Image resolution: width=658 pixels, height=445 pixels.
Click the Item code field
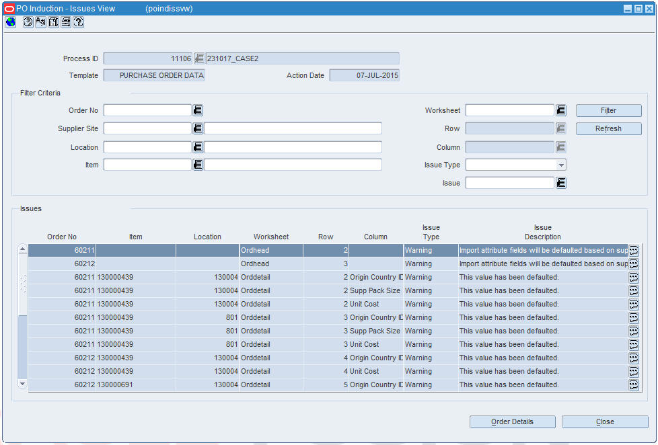(x=147, y=165)
